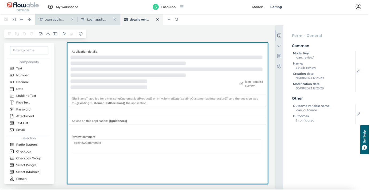Click the Filter by name field
The width and height of the screenshot is (370, 190).
pos(29,50)
